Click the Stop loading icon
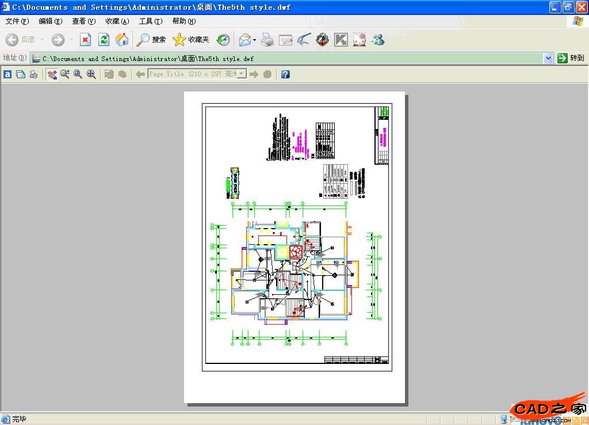The width and height of the screenshot is (589, 425). tap(85, 40)
